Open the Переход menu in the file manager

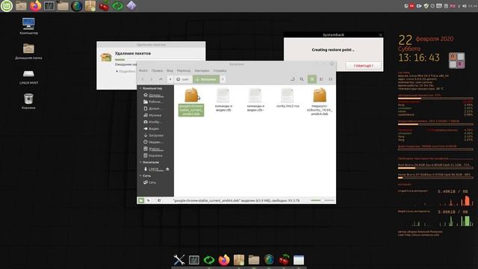click(184, 70)
